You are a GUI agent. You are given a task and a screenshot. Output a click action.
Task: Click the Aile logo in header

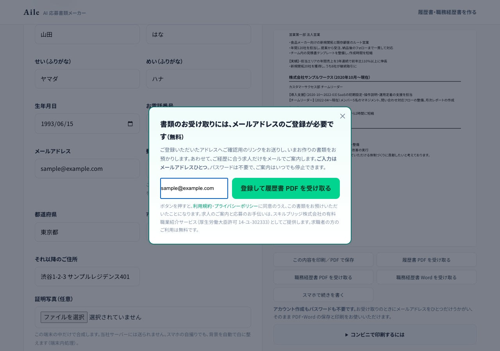point(31,12)
